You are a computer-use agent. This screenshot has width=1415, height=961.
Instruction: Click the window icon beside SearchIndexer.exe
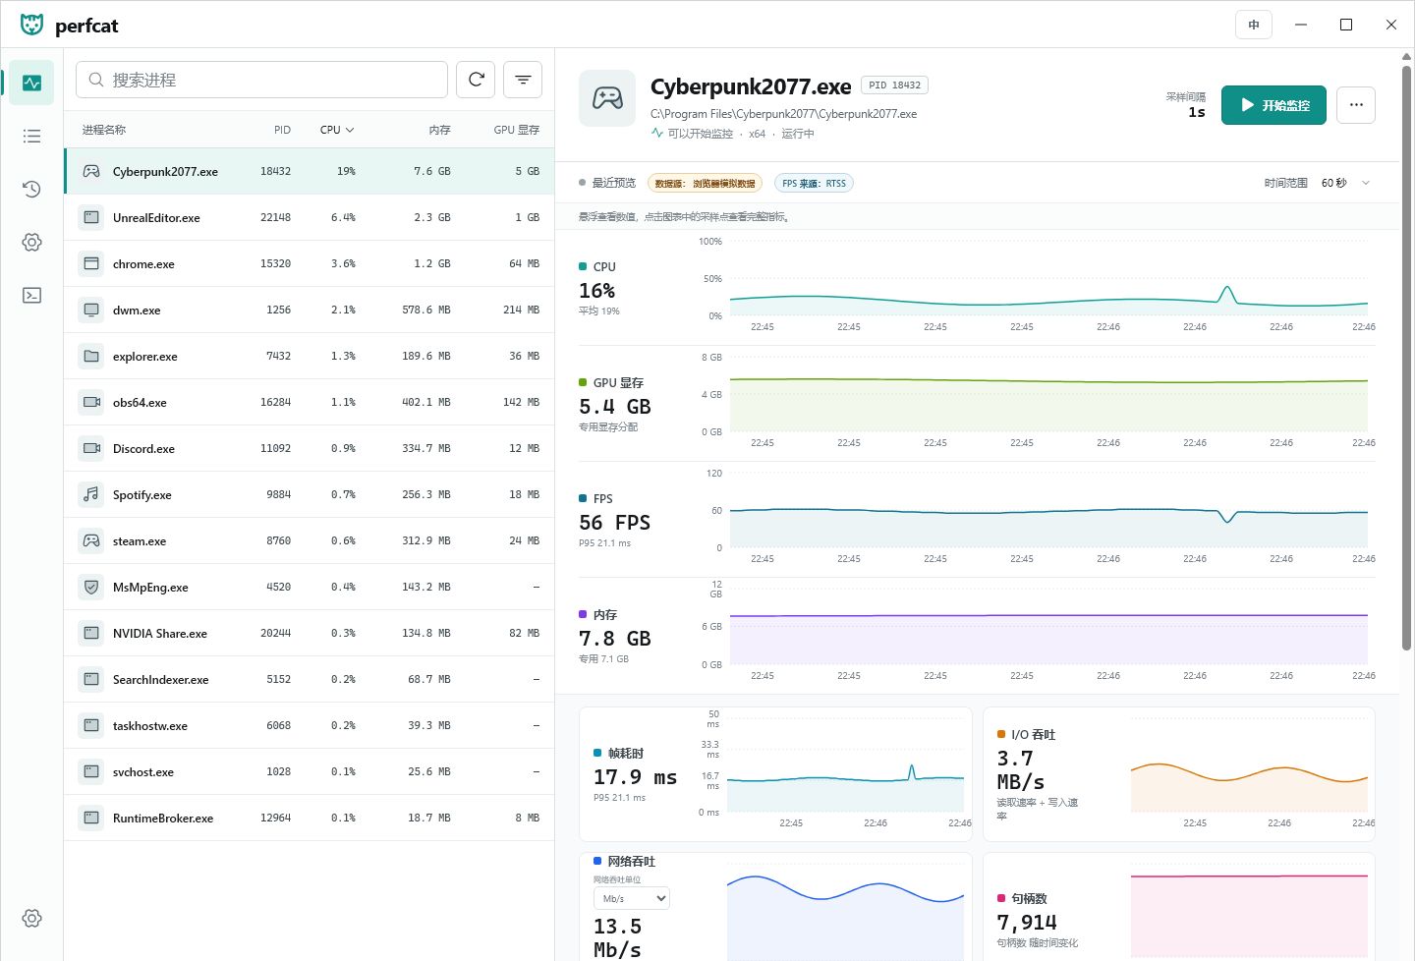point(91,679)
